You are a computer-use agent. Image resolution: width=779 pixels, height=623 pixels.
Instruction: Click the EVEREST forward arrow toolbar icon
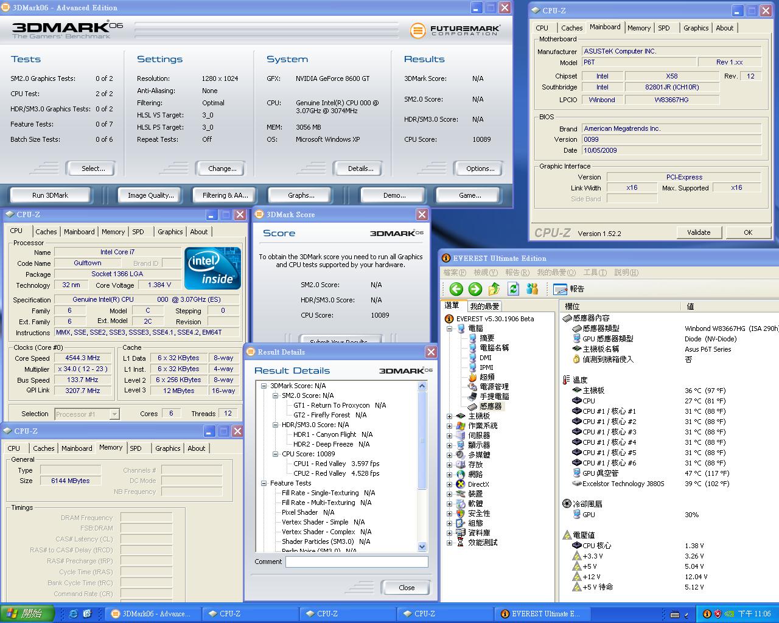[475, 289]
